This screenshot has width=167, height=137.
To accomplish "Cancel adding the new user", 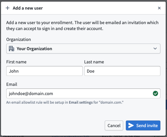I will click(114, 125).
